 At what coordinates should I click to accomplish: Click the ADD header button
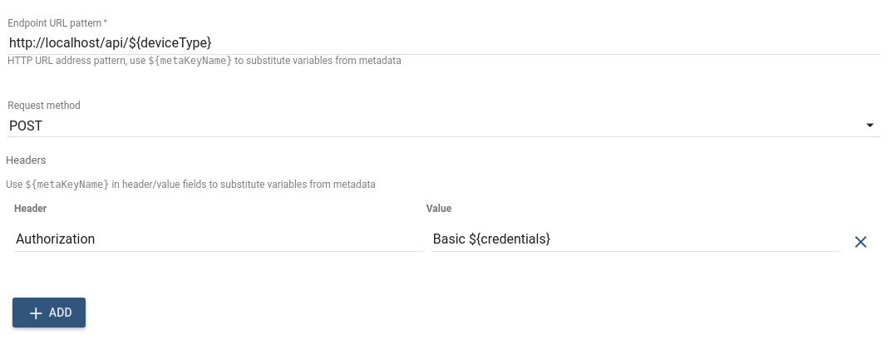[x=49, y=313]
